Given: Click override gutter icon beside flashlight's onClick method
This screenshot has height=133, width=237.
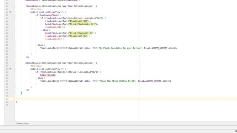Looking at the screenshot, I should point(10,12).
